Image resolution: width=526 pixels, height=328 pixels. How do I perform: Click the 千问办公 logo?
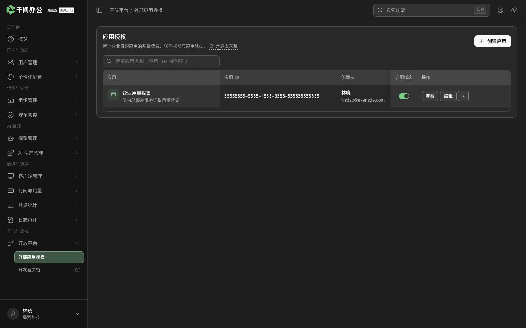tap(24, 10)
